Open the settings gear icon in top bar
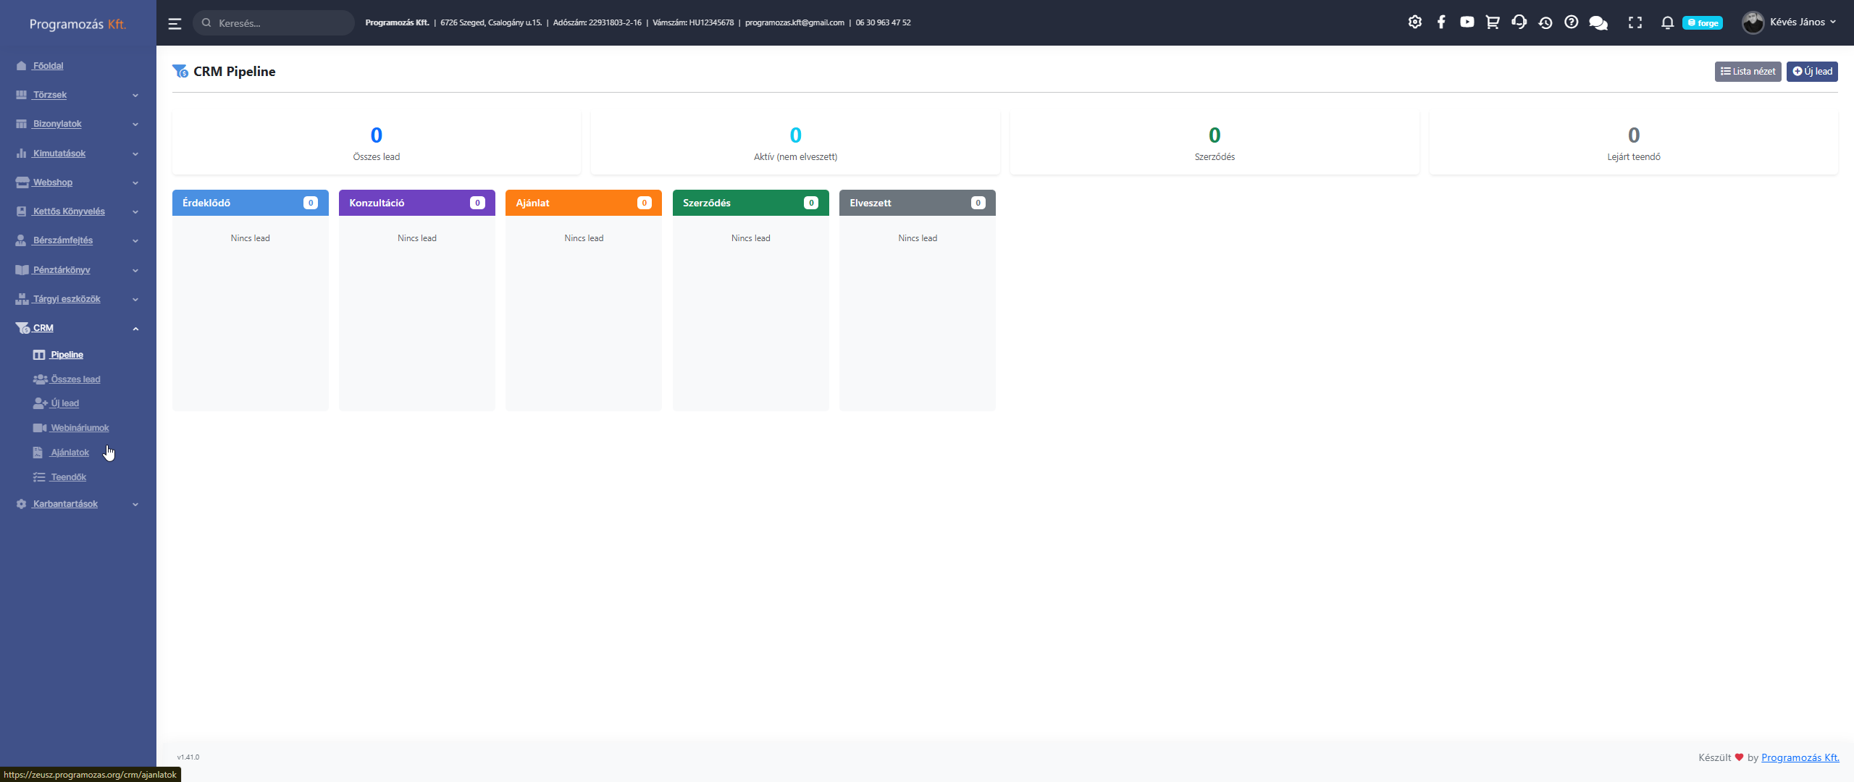The width and height of the screenshot is (1854, 782). tap(1414, 22)
